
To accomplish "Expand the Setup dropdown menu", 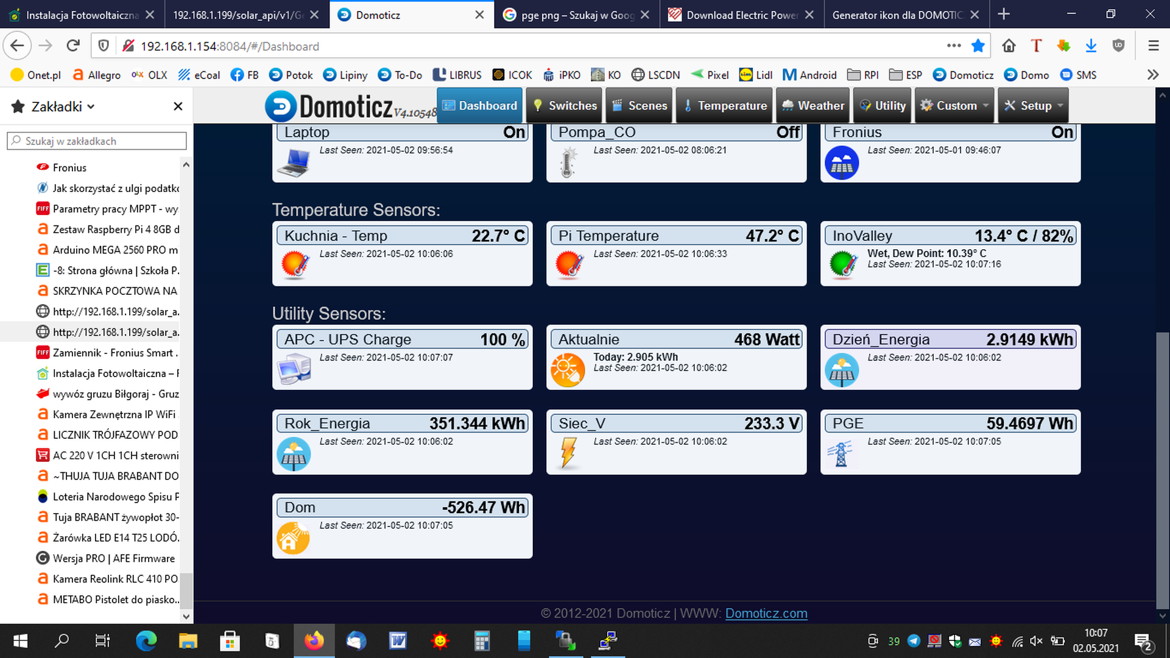I will pyautogui.click(x=1033, y=105).
